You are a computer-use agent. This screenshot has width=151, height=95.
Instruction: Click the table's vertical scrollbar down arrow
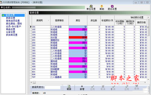148,79
